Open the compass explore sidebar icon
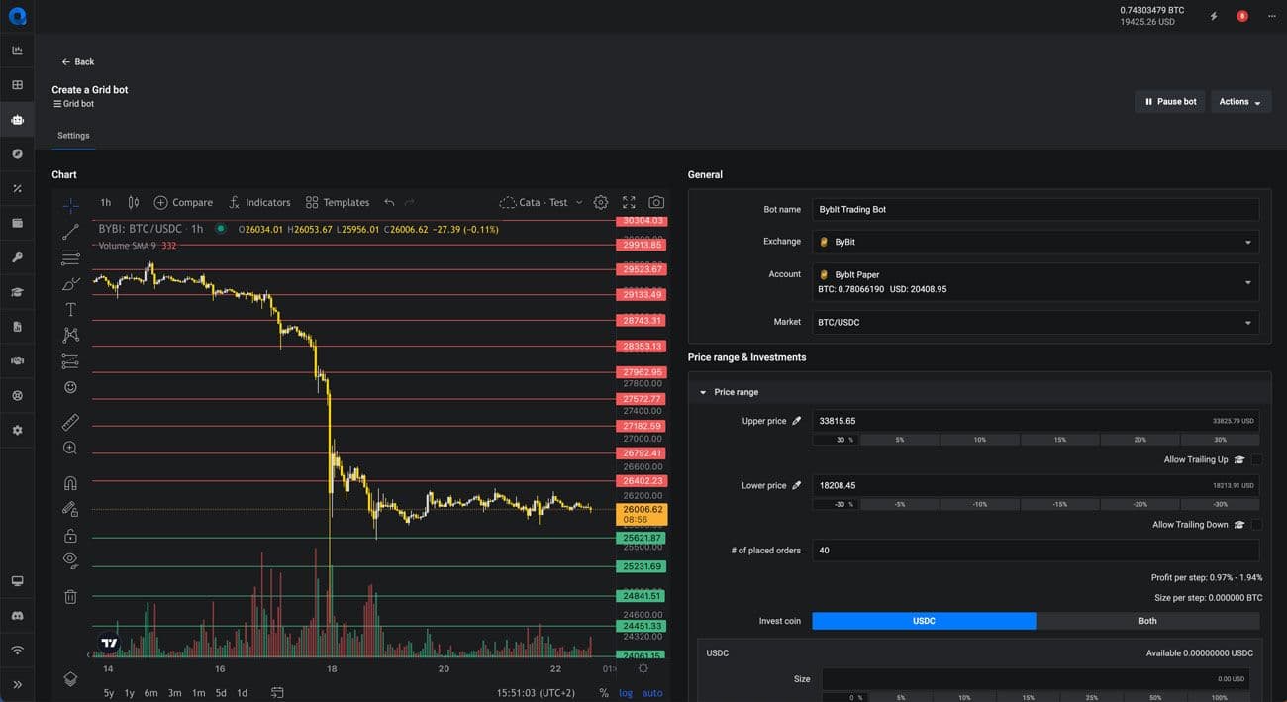Screen dimensions: 1287x702 point(17,153)
